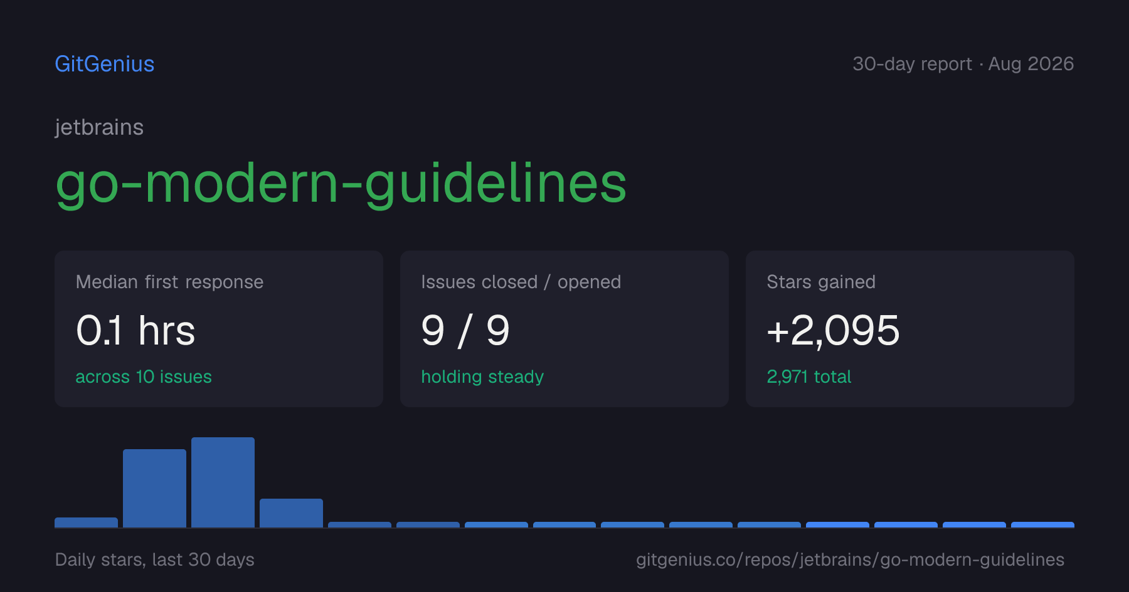This screenshot has height=592, width=1129.
Task: Click the 0.1 hrs value
Action: [135, 330]
